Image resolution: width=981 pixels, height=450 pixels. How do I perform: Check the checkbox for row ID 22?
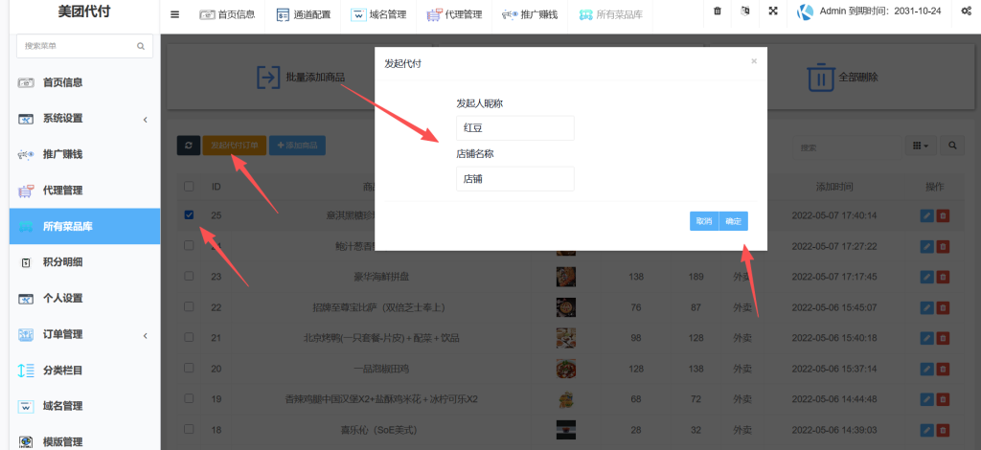[189, 307]
